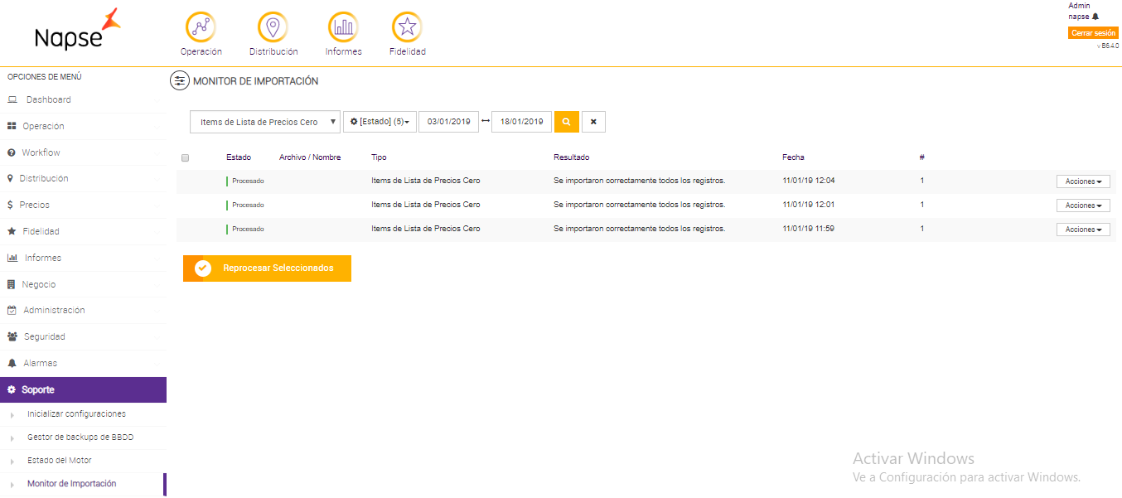Open the Distribución map pin icon
This screenshot has height=498, width=1122.
point(273,28)
